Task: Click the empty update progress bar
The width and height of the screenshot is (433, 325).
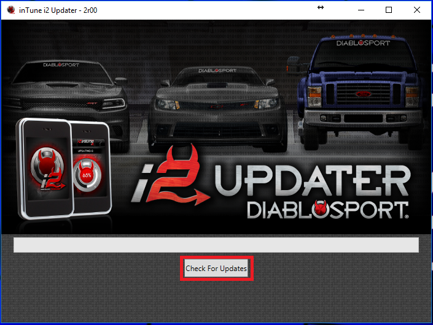Action: [x=216, y=245]
